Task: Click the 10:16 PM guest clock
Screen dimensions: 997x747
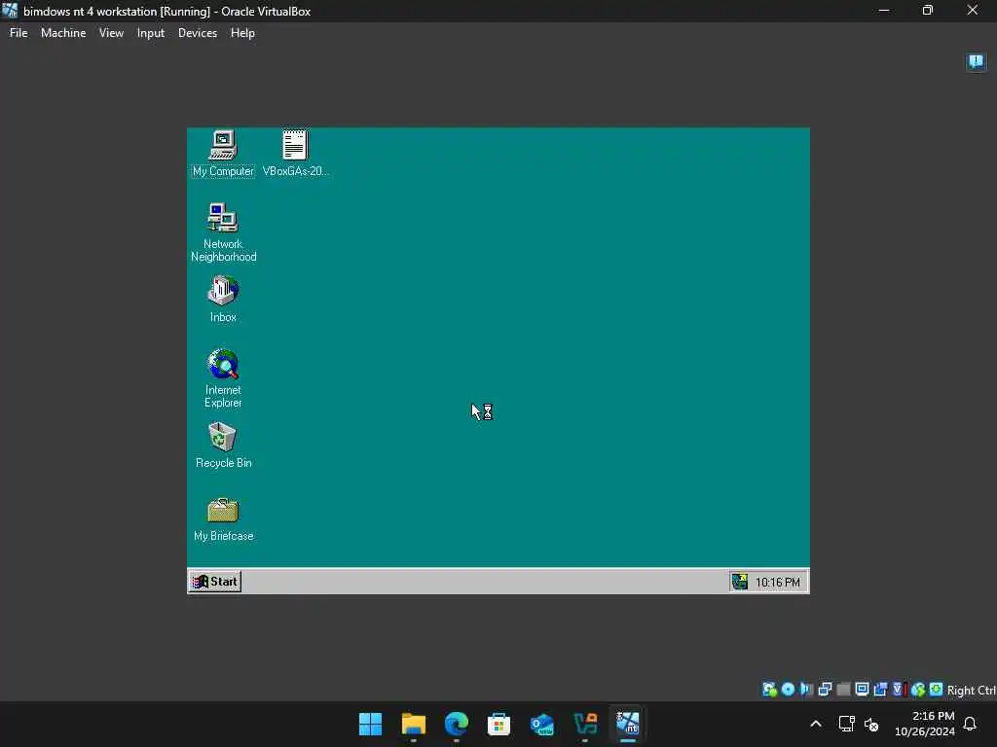Action: [x=778, y=582]
